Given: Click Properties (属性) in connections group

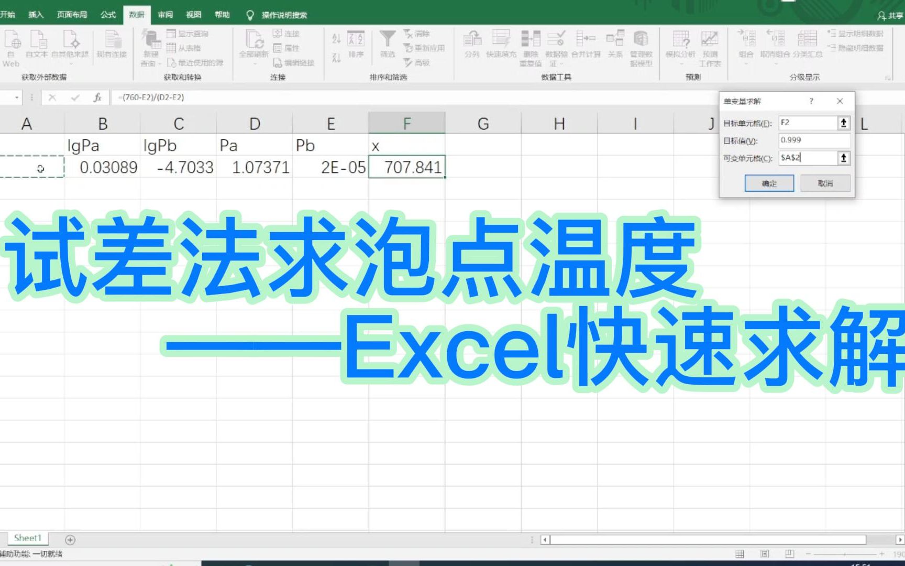Looking at the screenshot, I should 286,48.
